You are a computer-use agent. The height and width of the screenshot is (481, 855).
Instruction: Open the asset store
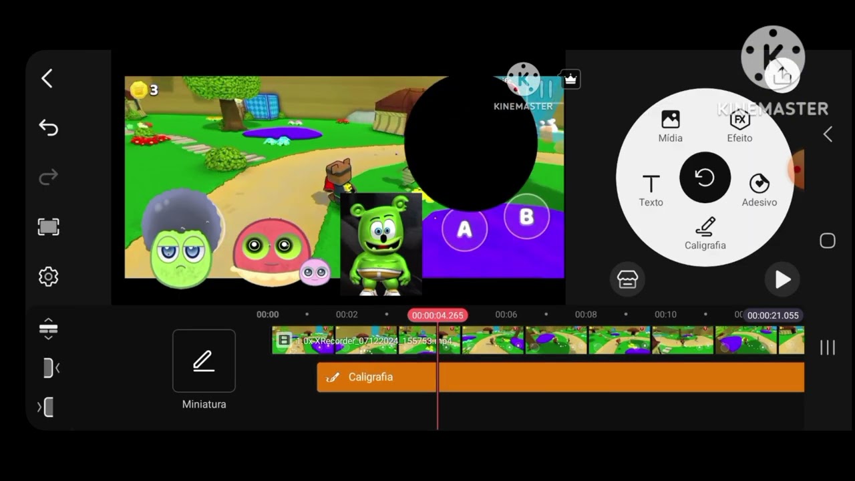(x=627, y=280)
